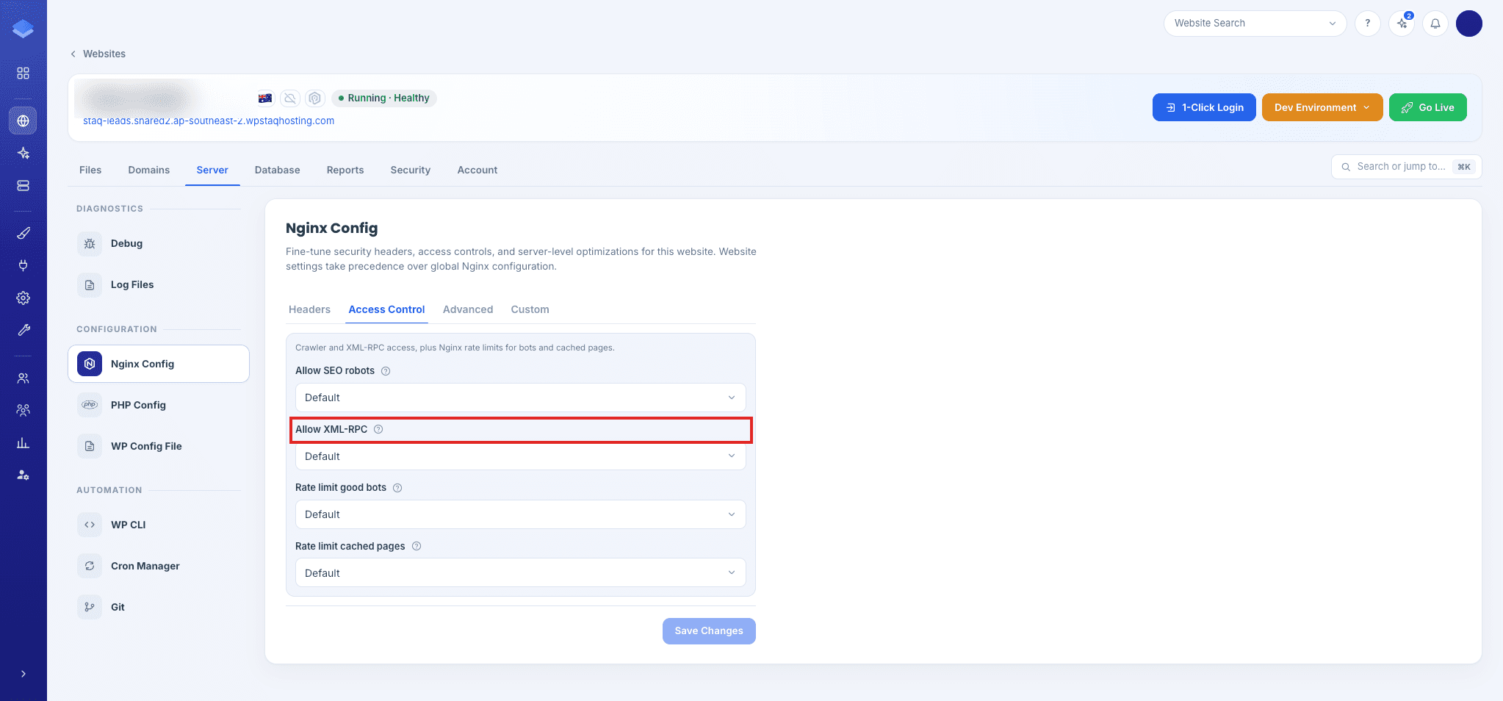Go back to Websites link
Screen dimensions: 1503x701
point(98,54)
